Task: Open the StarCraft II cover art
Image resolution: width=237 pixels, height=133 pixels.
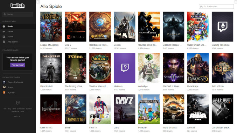Action: click(x=174, y=68)
